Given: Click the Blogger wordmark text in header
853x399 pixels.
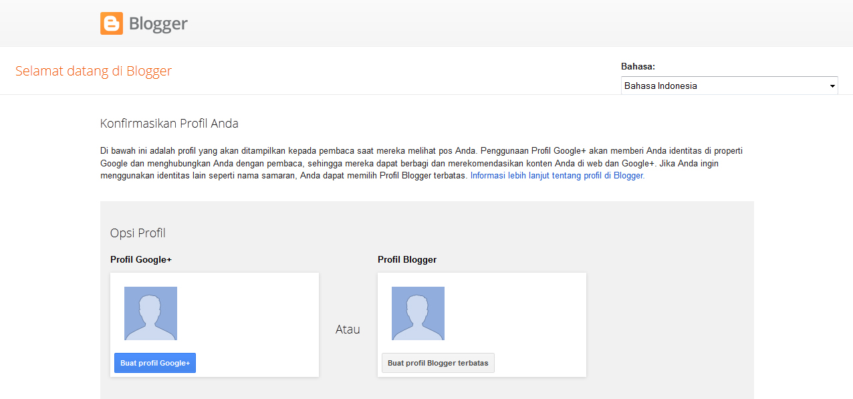Looking at the screenshot, I should coord(158,24).
